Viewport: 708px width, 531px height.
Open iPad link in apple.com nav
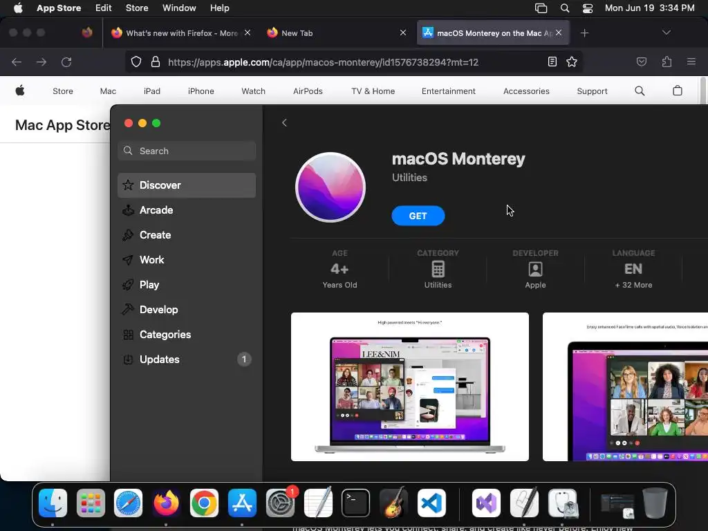[x=151, y=91]
